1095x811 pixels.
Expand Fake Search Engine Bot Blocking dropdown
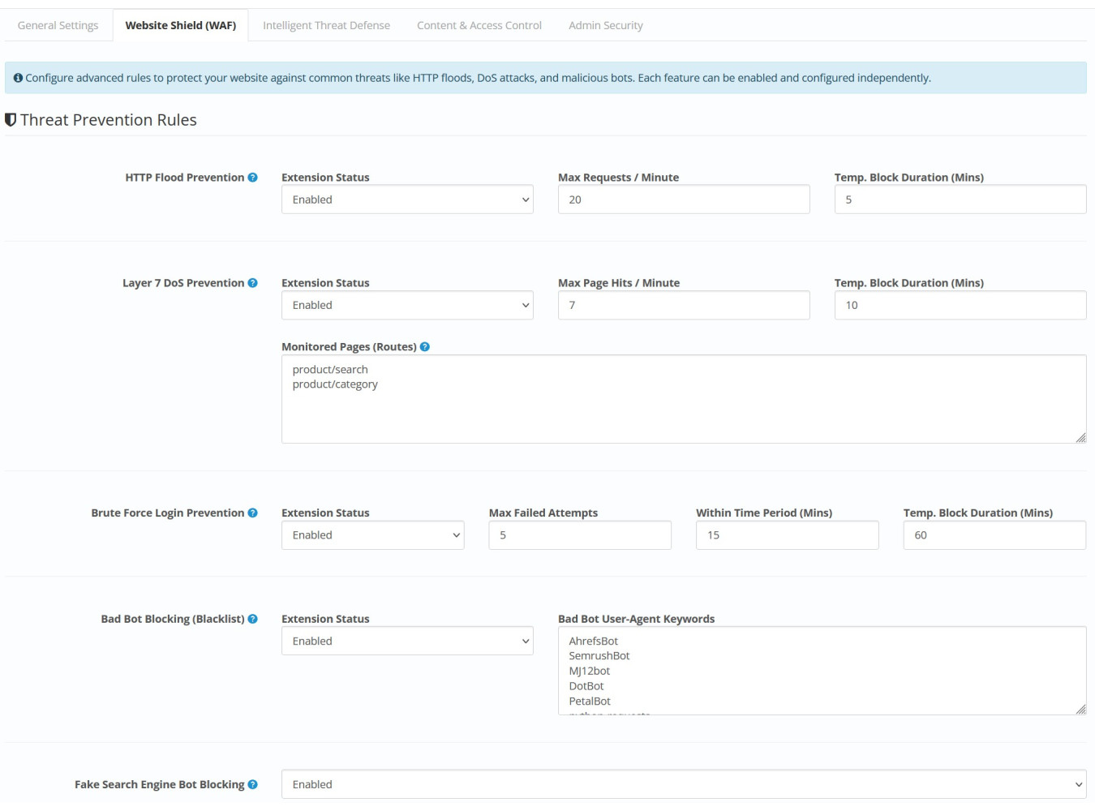(x=683, y=784)
